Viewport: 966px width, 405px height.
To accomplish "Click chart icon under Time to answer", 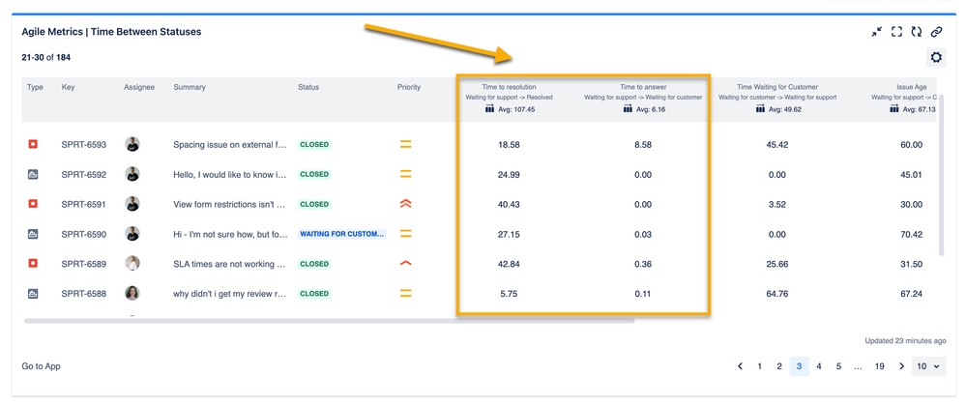I will pos(628,109).
